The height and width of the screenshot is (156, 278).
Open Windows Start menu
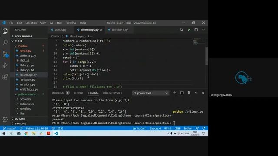3,133
